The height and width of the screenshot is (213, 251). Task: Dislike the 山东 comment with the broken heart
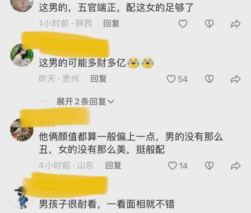point(209,165)
